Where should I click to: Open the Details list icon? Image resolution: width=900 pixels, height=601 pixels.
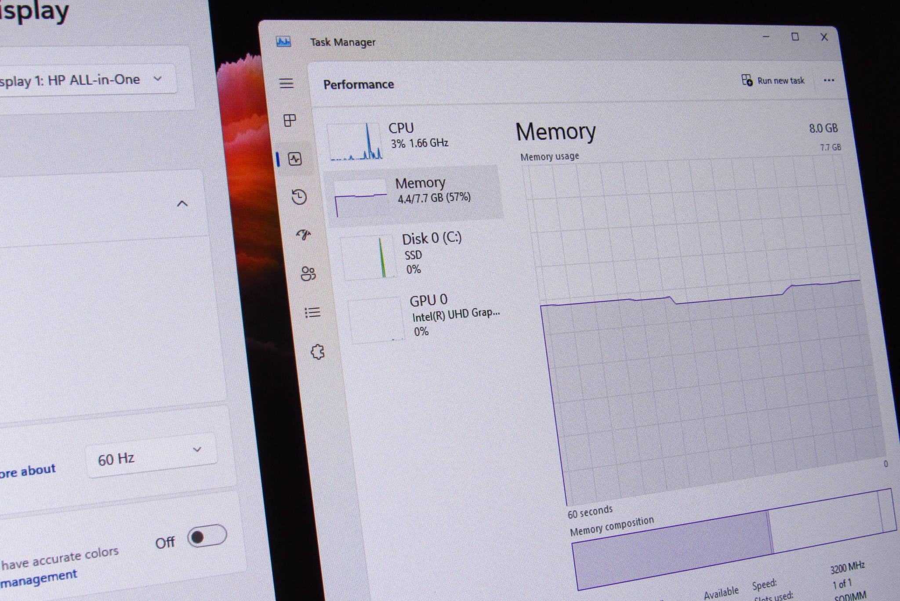coord(312,312)
